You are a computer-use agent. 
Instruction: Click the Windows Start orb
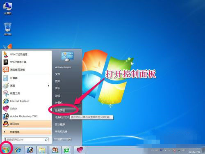[x=5, y=150]
